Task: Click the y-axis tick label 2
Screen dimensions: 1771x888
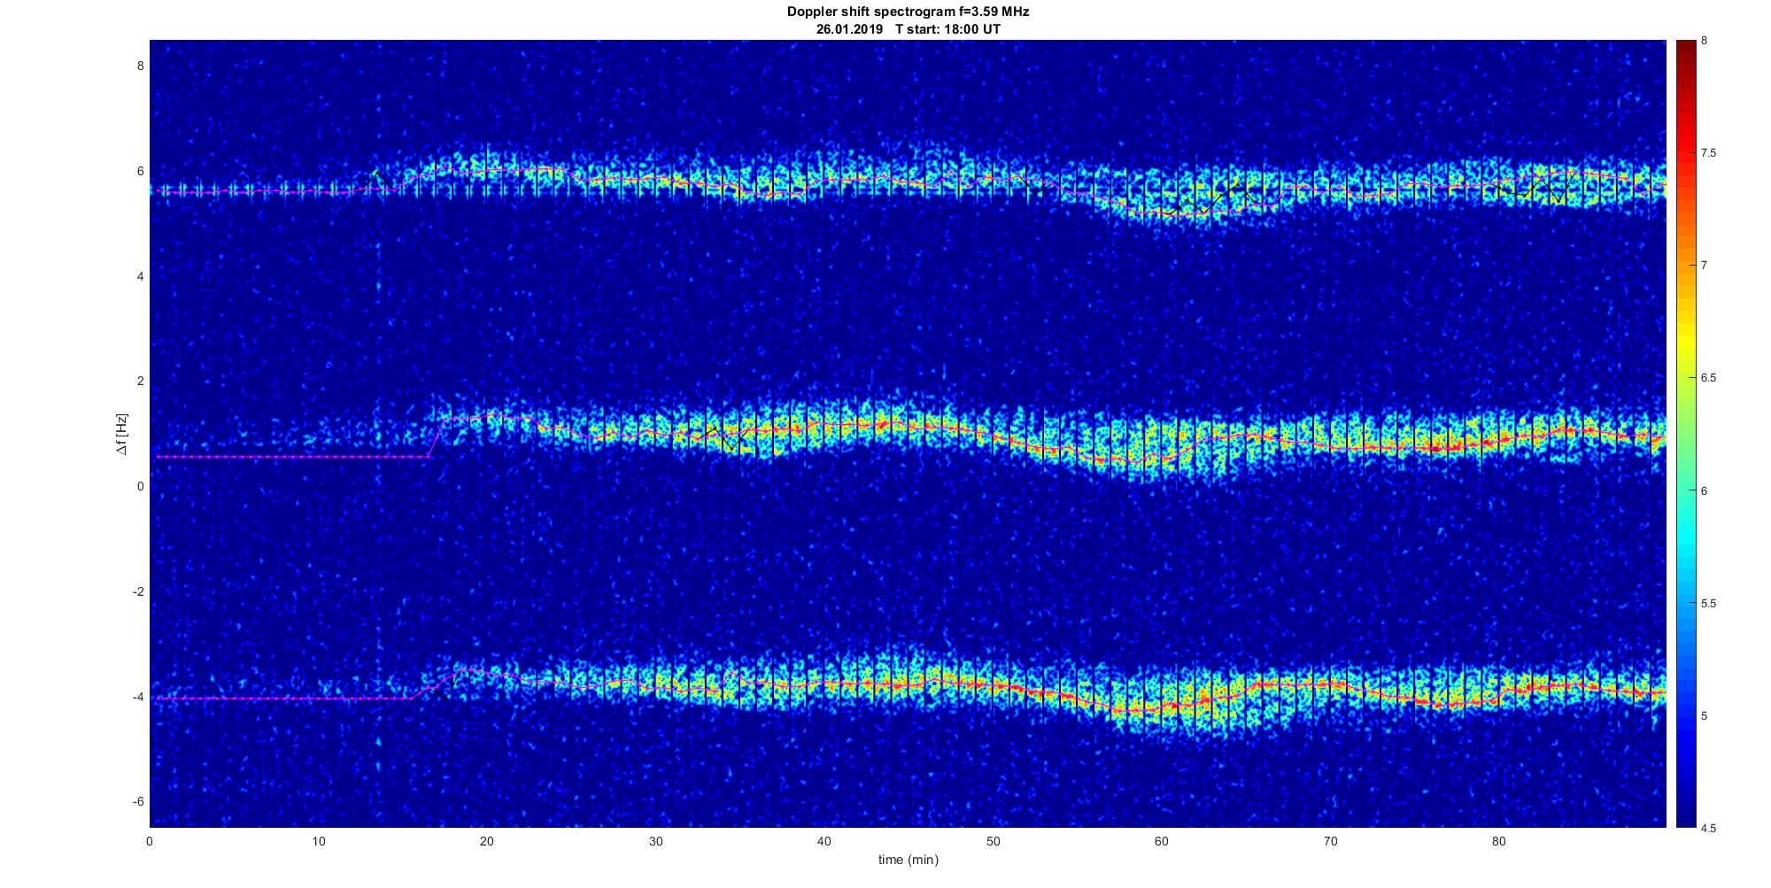Action: click(x=140, y=381)
